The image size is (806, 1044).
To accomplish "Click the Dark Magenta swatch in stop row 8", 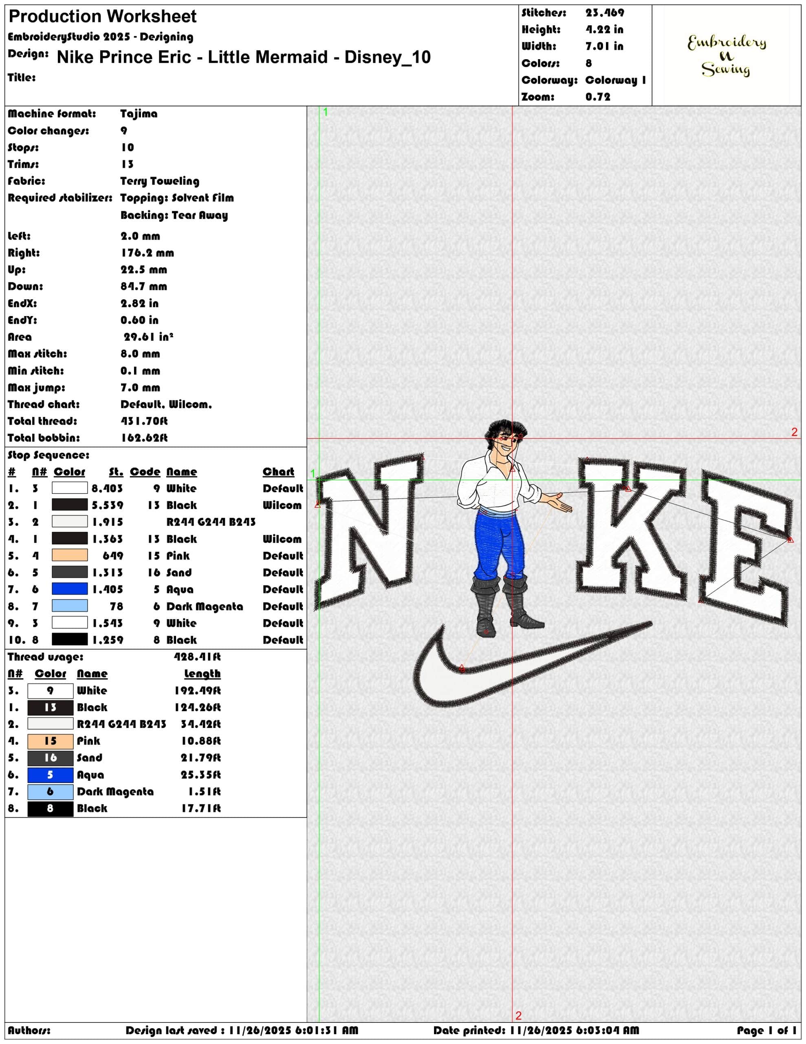I will pyautogui.click(x=70, y=606).
